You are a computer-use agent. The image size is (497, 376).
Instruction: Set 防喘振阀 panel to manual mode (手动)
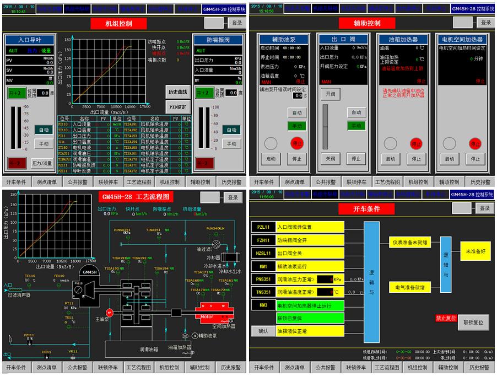pos(231,144)
